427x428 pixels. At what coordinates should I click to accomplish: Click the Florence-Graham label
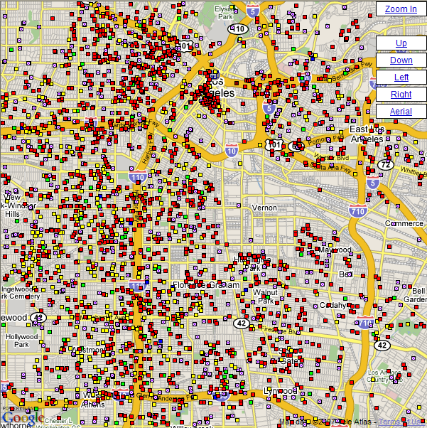[x=206, y=285]
